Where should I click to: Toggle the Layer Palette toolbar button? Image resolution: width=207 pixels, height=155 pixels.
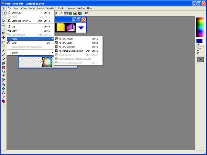pos(80,13)
